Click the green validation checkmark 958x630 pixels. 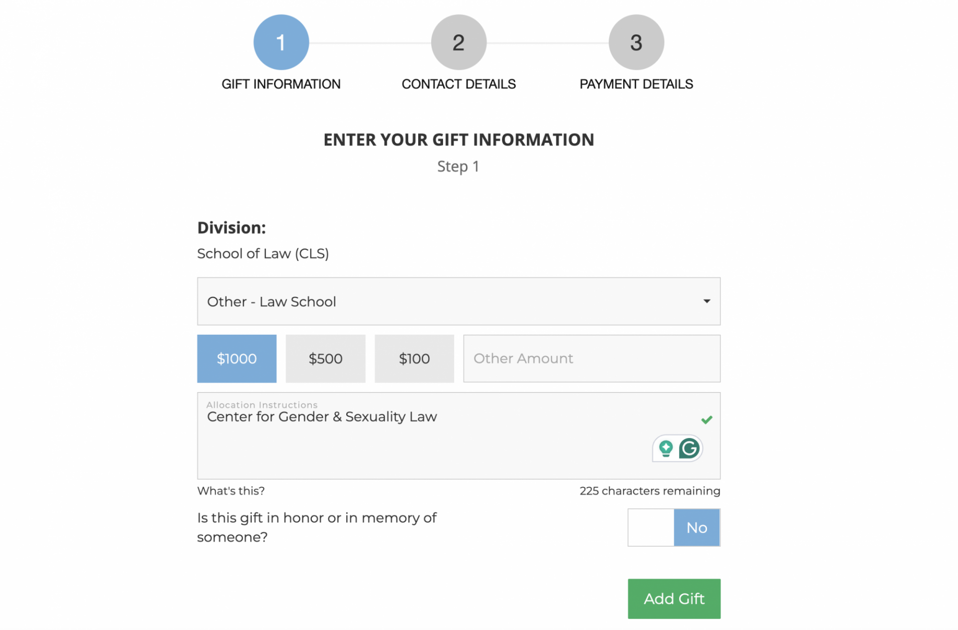coord(707,420)
